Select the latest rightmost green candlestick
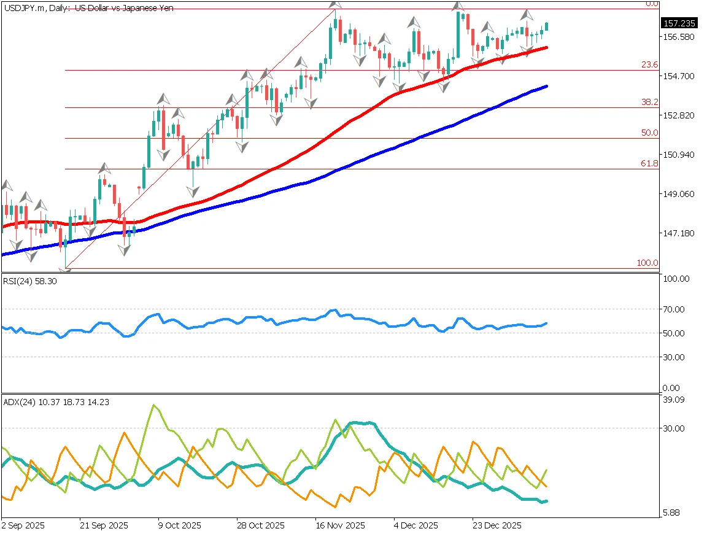 546,26
